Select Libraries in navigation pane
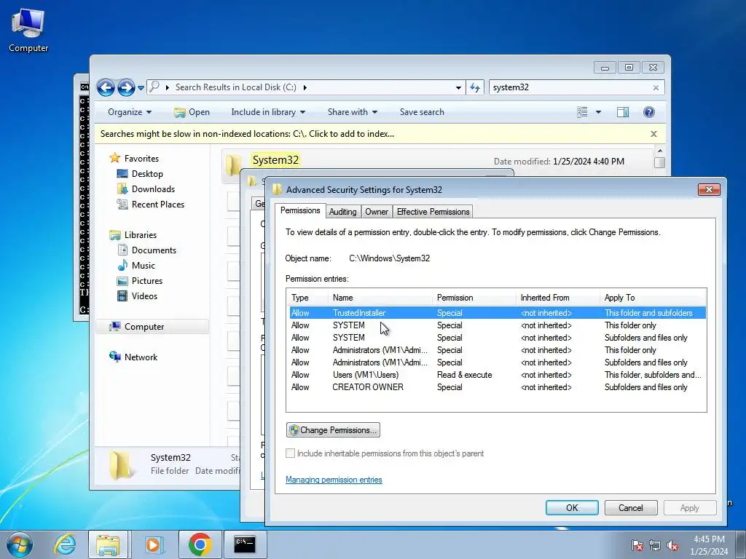 tap(141, 235)
